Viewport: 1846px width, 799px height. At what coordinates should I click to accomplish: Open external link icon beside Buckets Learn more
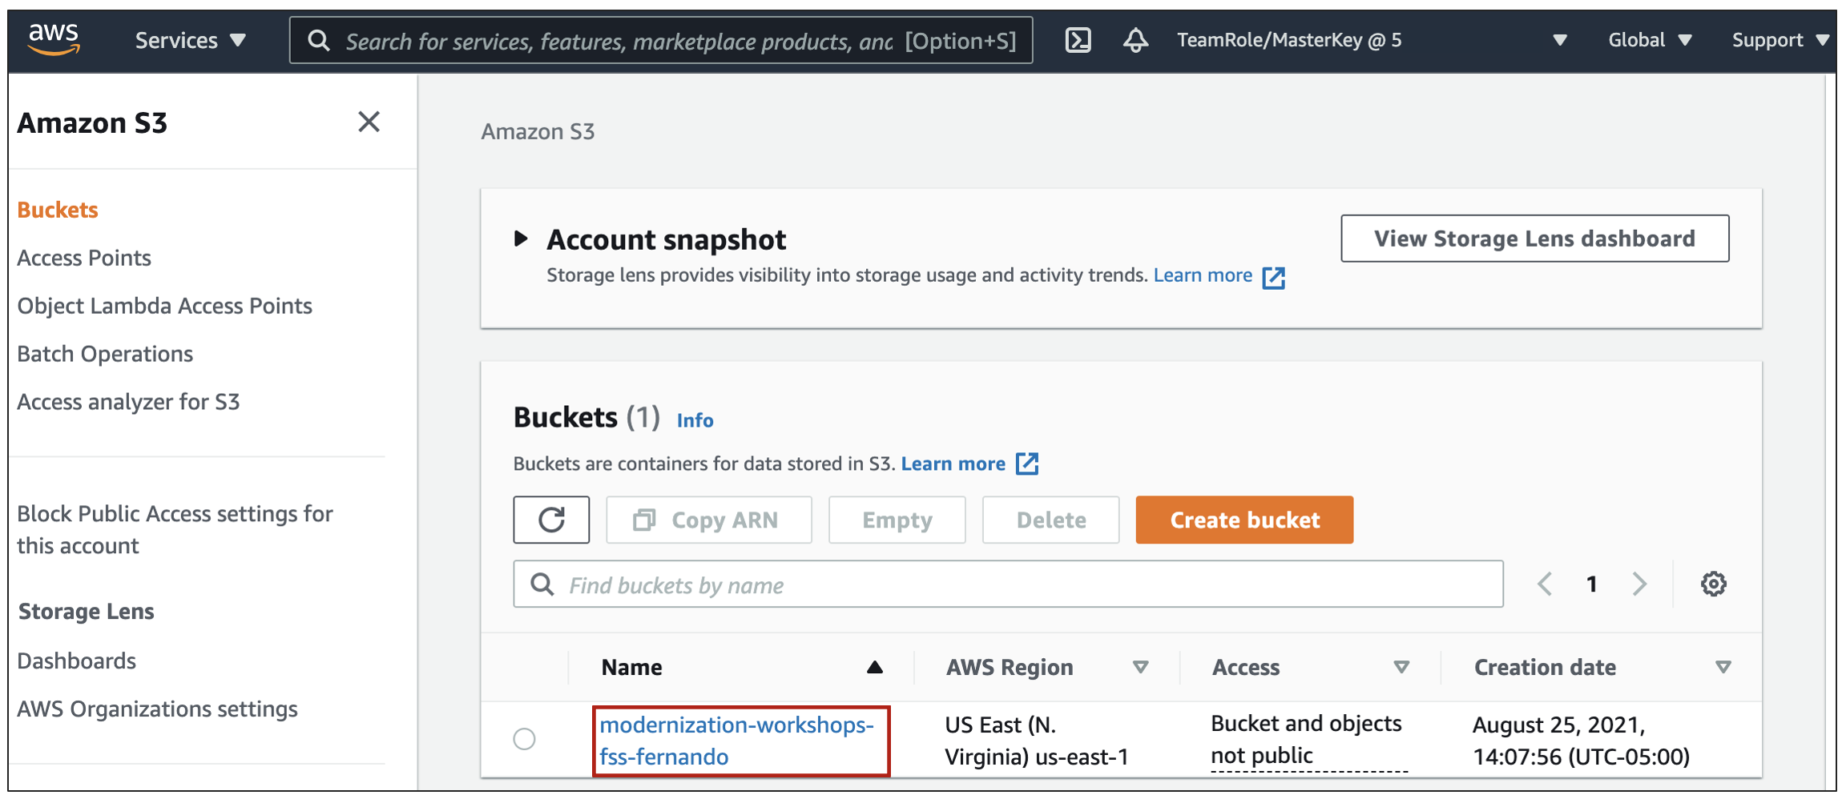[1026, 464]
